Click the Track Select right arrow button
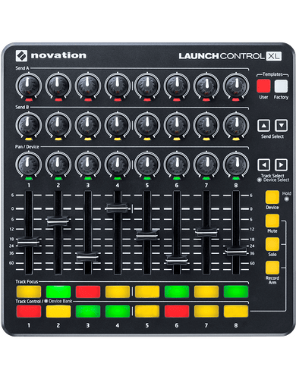Viewport: 296px width, 379px height. point(281,165)
